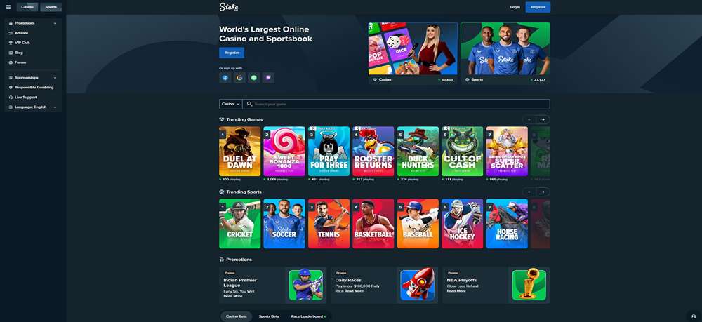Click the Live Support headset icon

[11, 98]
